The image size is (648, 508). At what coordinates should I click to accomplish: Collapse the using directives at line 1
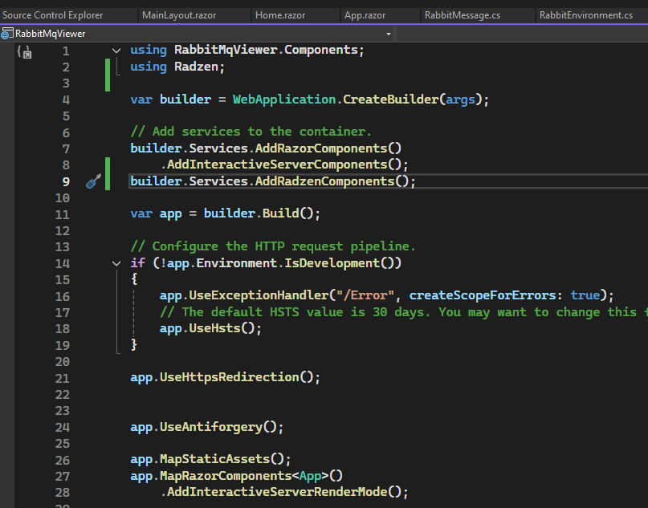(116, 51)
